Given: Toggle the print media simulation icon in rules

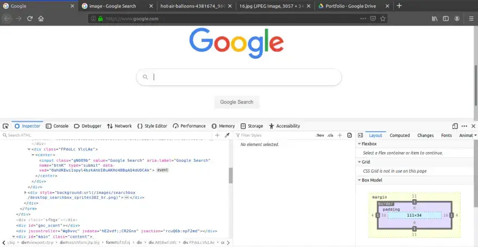Looking at the screenshot, I should point(350,135).
